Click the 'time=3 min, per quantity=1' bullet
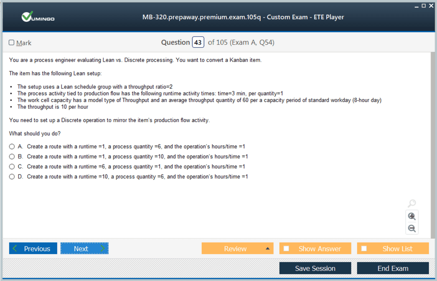 pos(150,94)
